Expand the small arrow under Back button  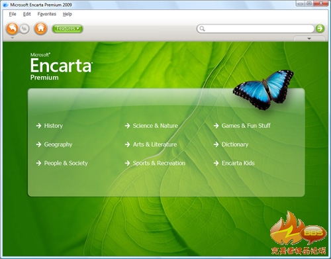[x=13, y=38]
